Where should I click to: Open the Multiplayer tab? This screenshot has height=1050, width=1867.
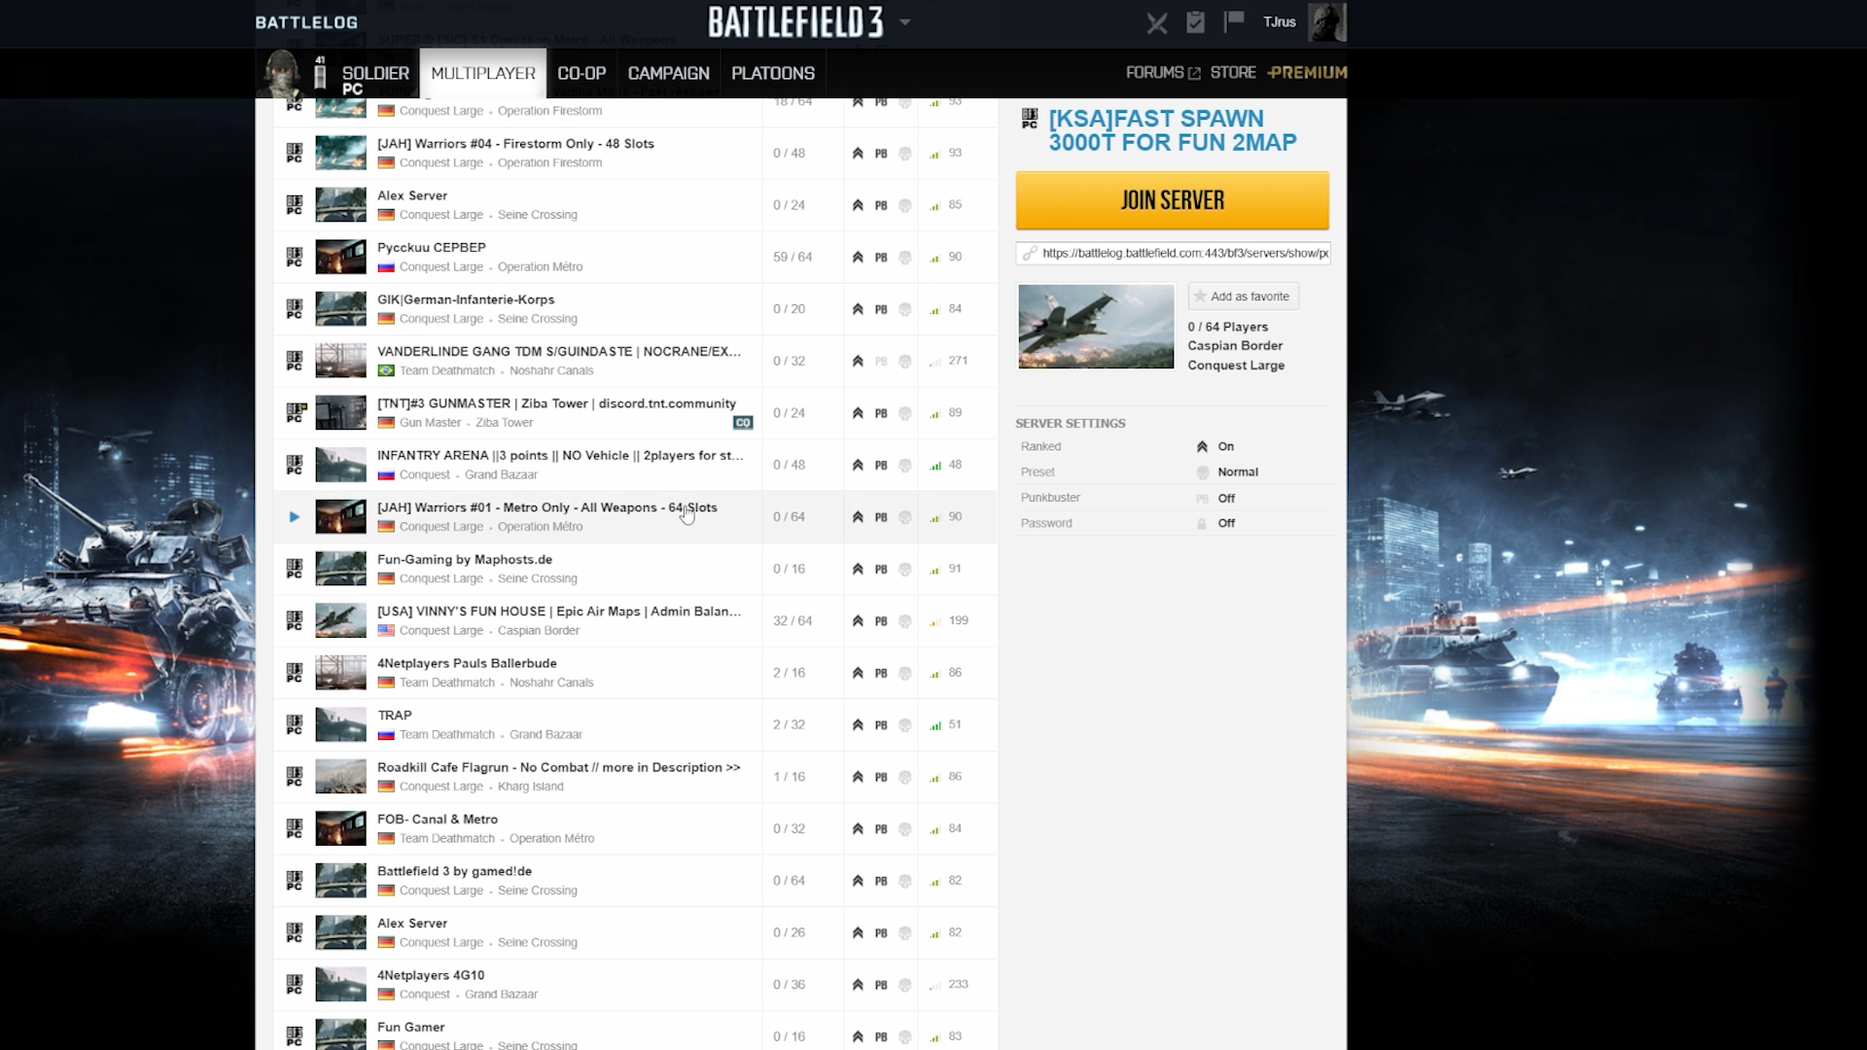482,73
